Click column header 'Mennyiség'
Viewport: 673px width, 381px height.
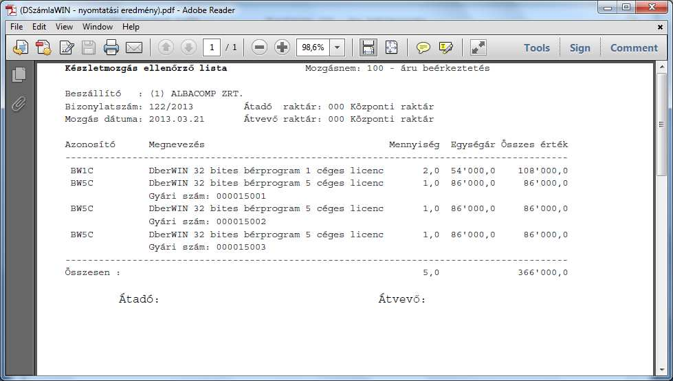pos(415,144)
